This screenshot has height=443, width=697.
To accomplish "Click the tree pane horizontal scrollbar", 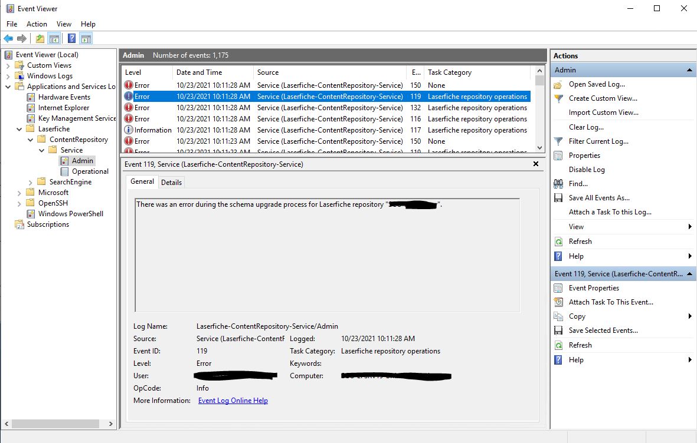I will (x=59, y=424).
